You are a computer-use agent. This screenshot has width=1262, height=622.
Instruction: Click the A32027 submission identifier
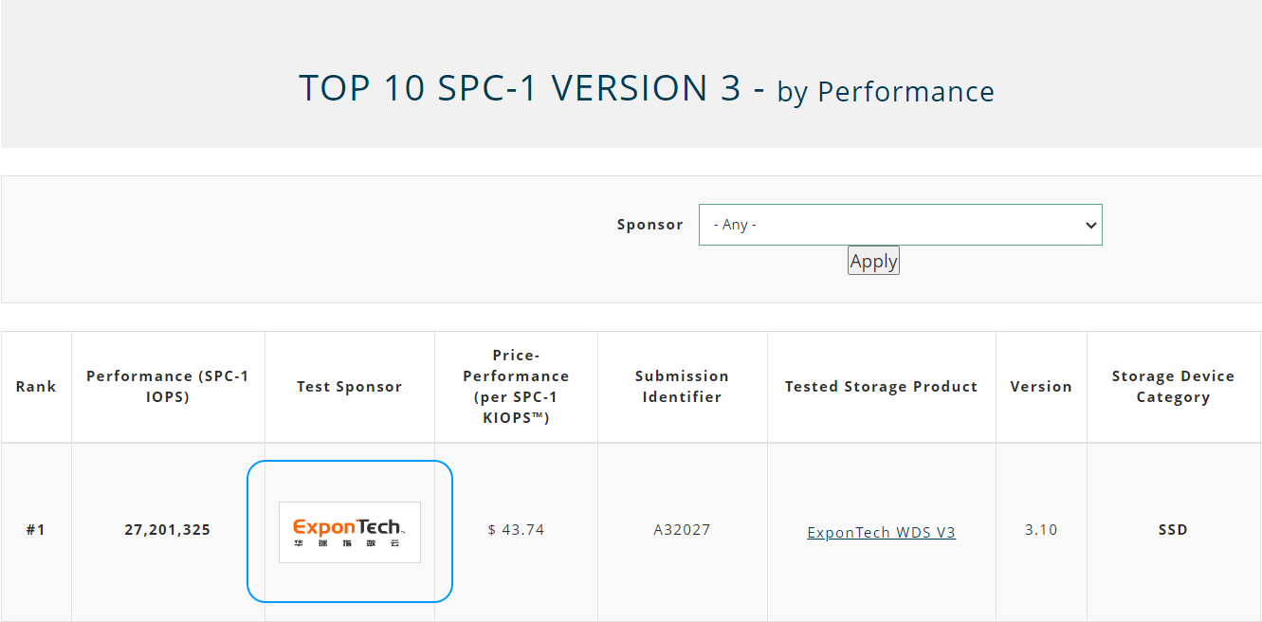pos(682,530)
